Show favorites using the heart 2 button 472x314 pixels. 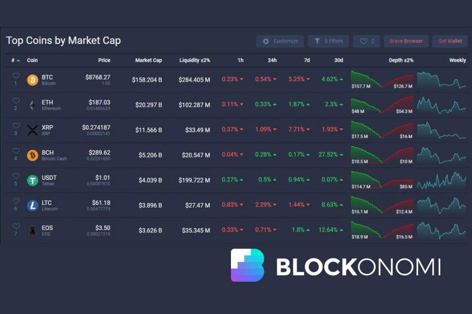(x=367, y=41)
